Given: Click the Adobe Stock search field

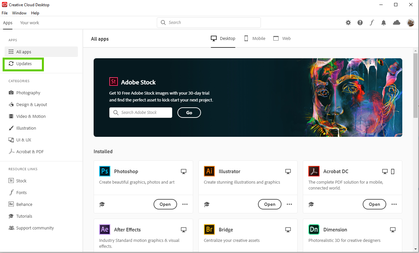Looking at the screenshot, I should point(140,112).
